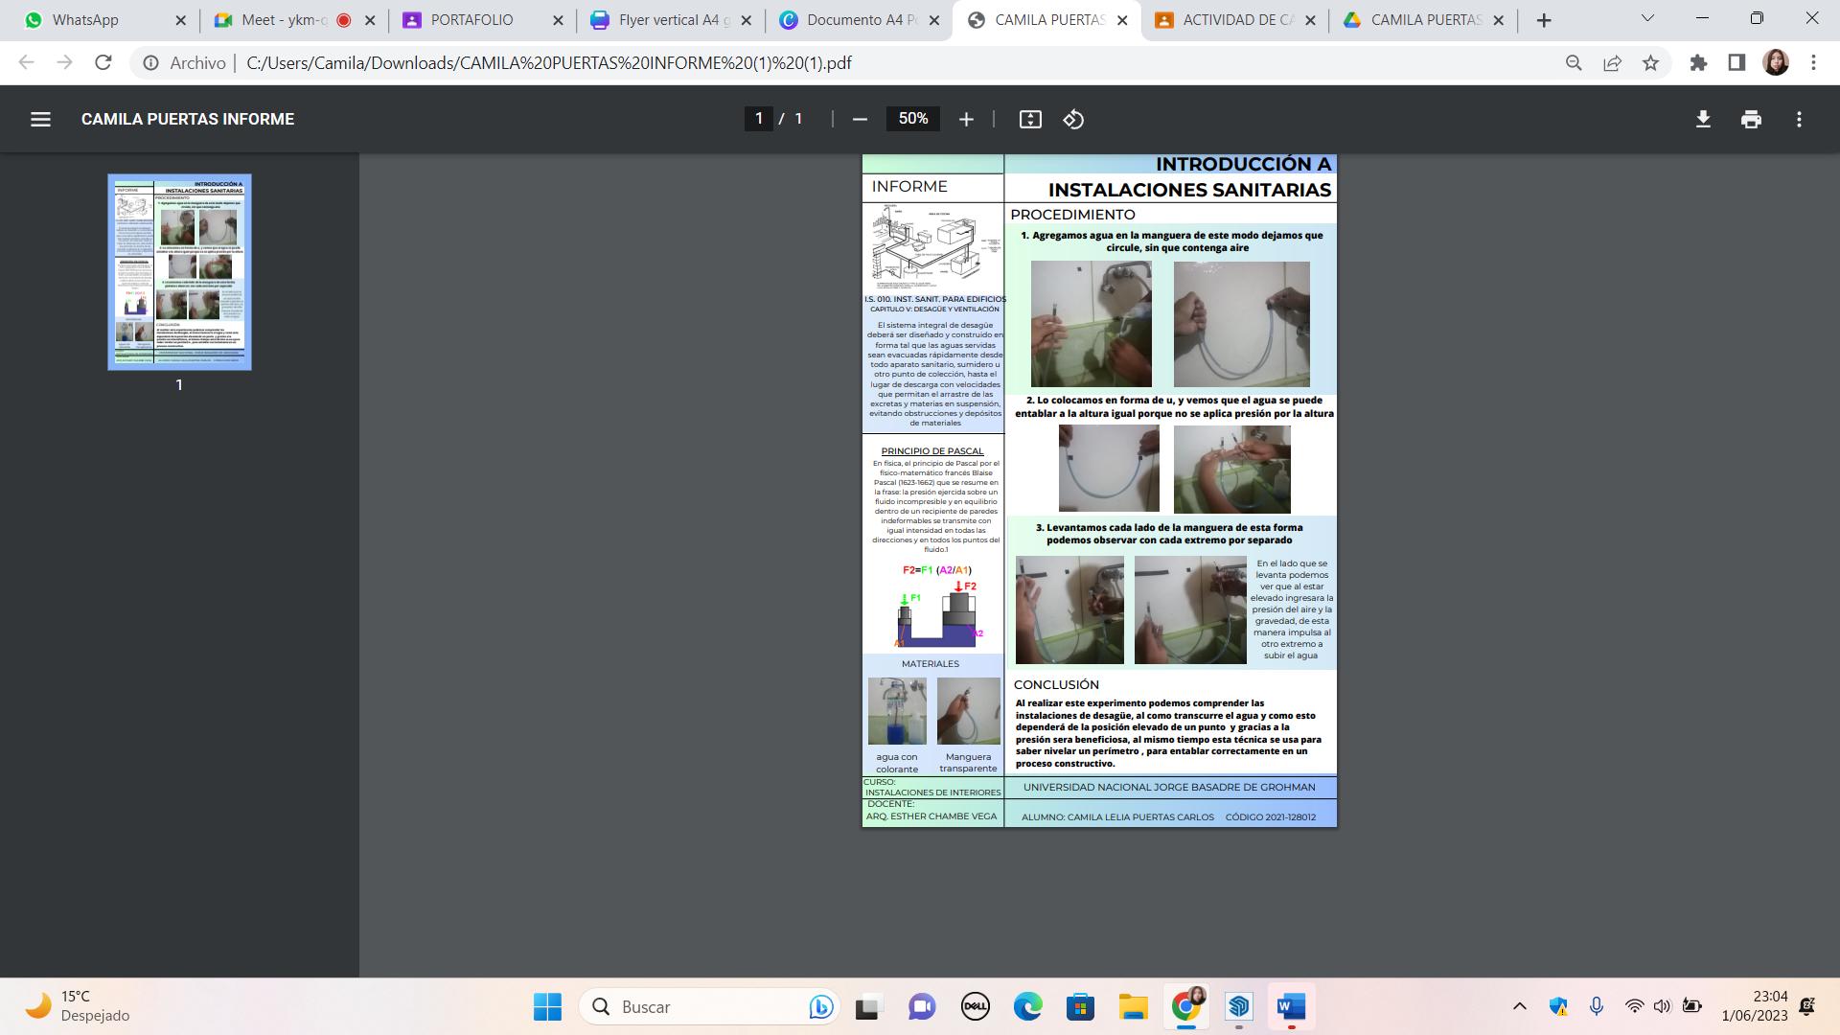
Task: Bookmark this page with the star icon
Action: (1650, 63)
